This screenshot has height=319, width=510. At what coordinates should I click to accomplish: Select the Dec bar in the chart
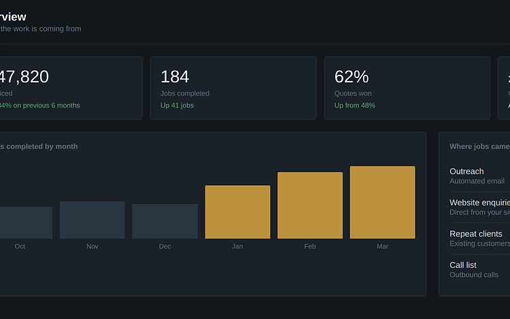point(165,222)
